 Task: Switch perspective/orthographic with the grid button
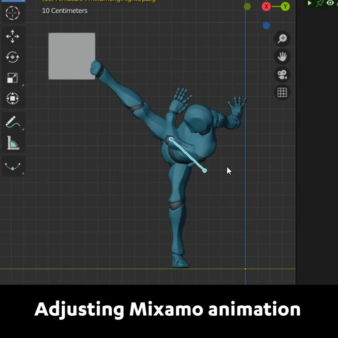[x=282, y=92]
